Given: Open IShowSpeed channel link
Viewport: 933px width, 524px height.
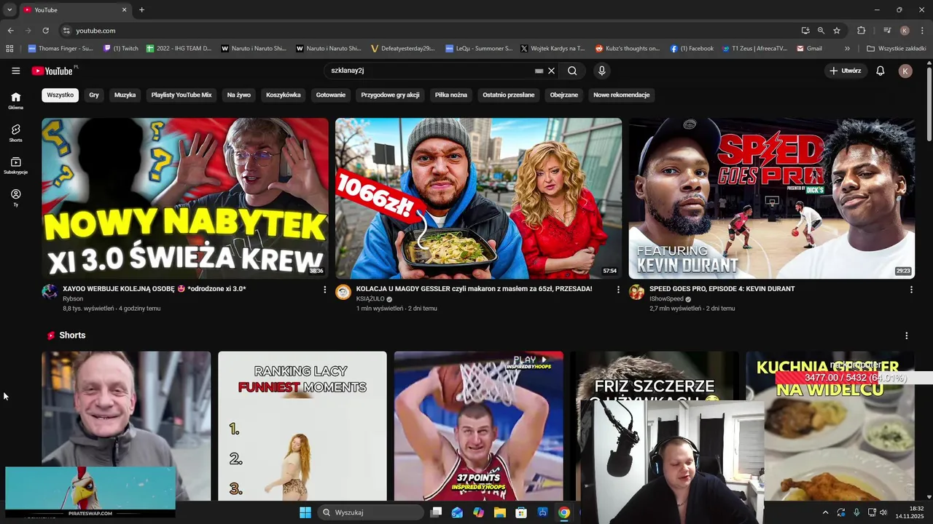Looking at the screenshot, I should [x=666, y=299].
